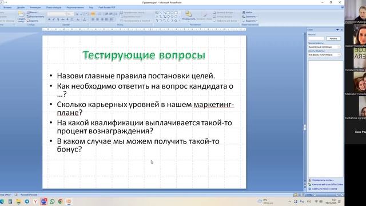Center the paragraph text
The image size is (366, 206).
(97, 19)
